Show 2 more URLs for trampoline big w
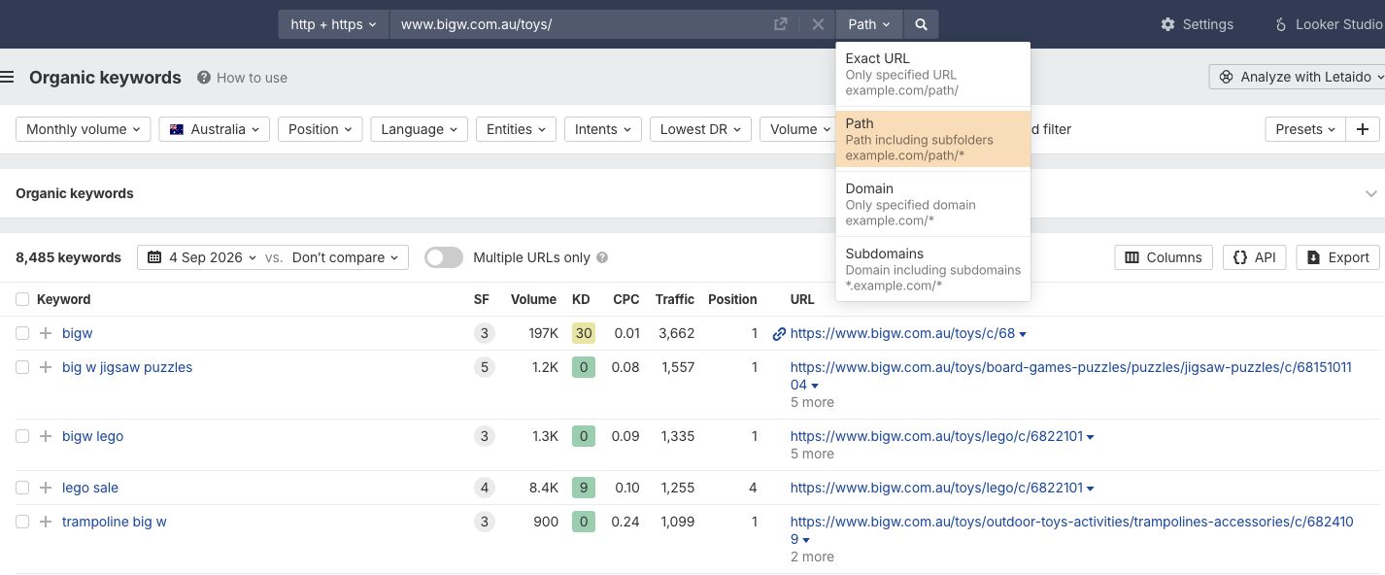The image size is (1385, 575). 812,557
